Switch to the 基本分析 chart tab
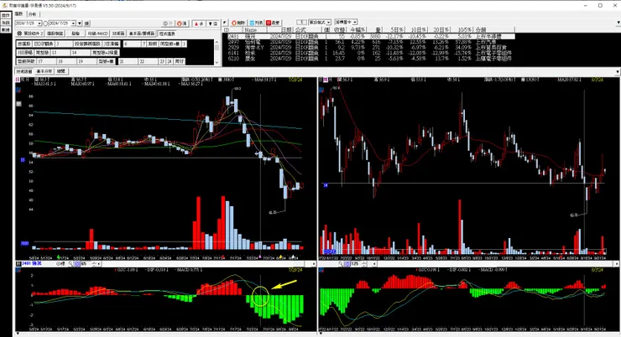The height and width of the screenshot is (337, 621). (x=44, y=71)
